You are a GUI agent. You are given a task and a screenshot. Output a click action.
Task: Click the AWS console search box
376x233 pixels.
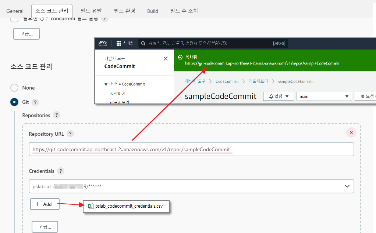[x=213, y=43]
